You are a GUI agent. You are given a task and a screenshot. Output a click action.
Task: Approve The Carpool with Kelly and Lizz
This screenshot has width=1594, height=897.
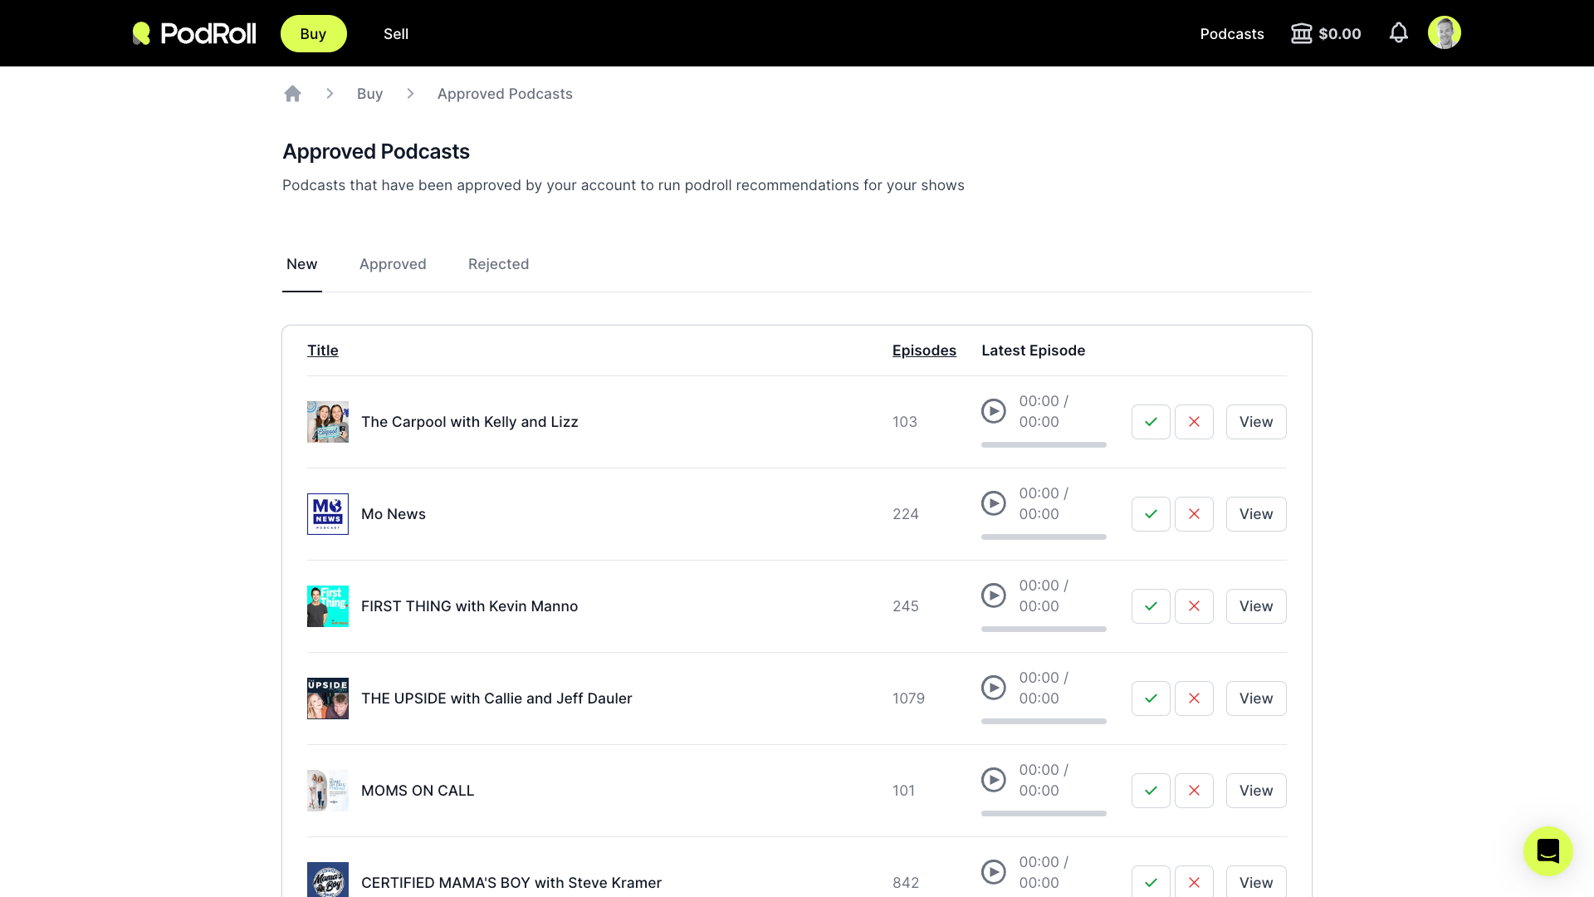(1151, 422)
